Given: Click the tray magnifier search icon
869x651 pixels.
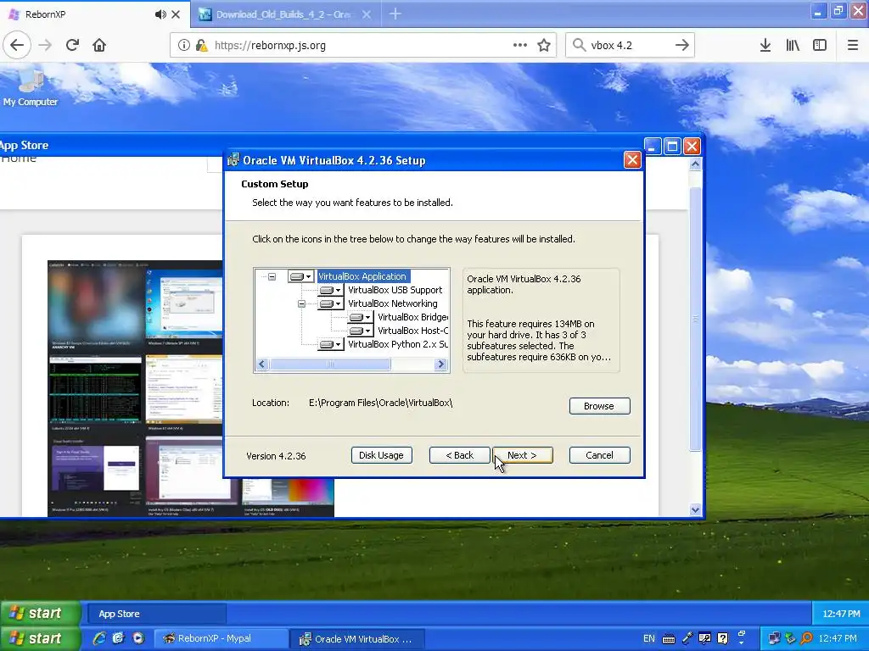Looking at the screenshot, I should 806,638.
